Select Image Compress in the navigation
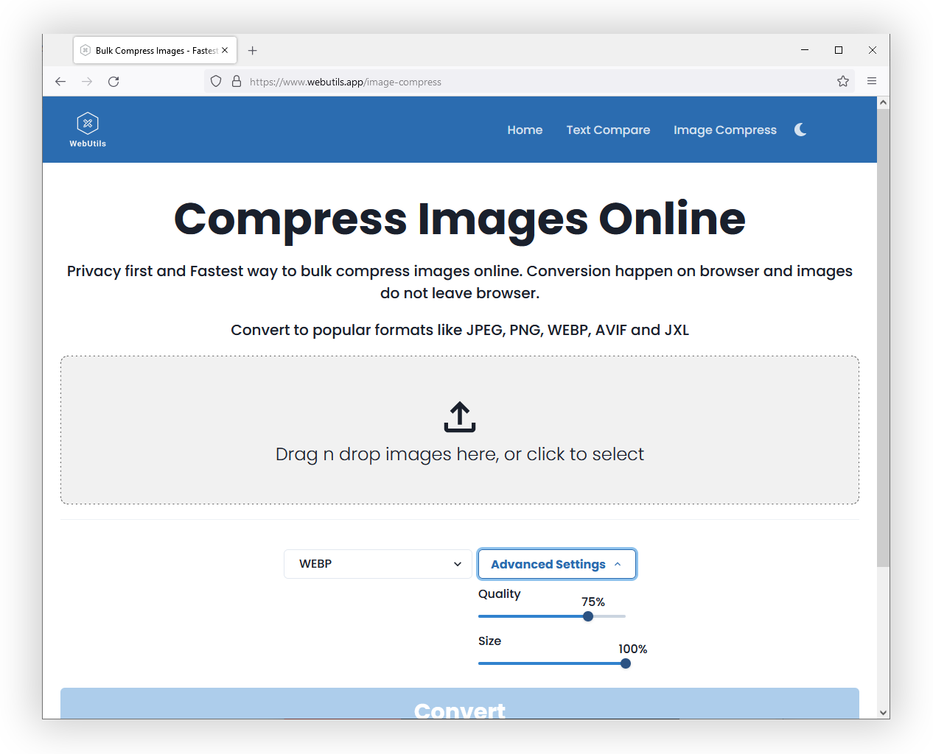 click(725, 130)
